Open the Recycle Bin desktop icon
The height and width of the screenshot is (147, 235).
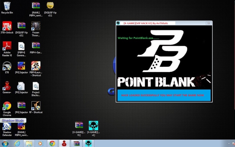pyautogui.click(x=7, y=6)
